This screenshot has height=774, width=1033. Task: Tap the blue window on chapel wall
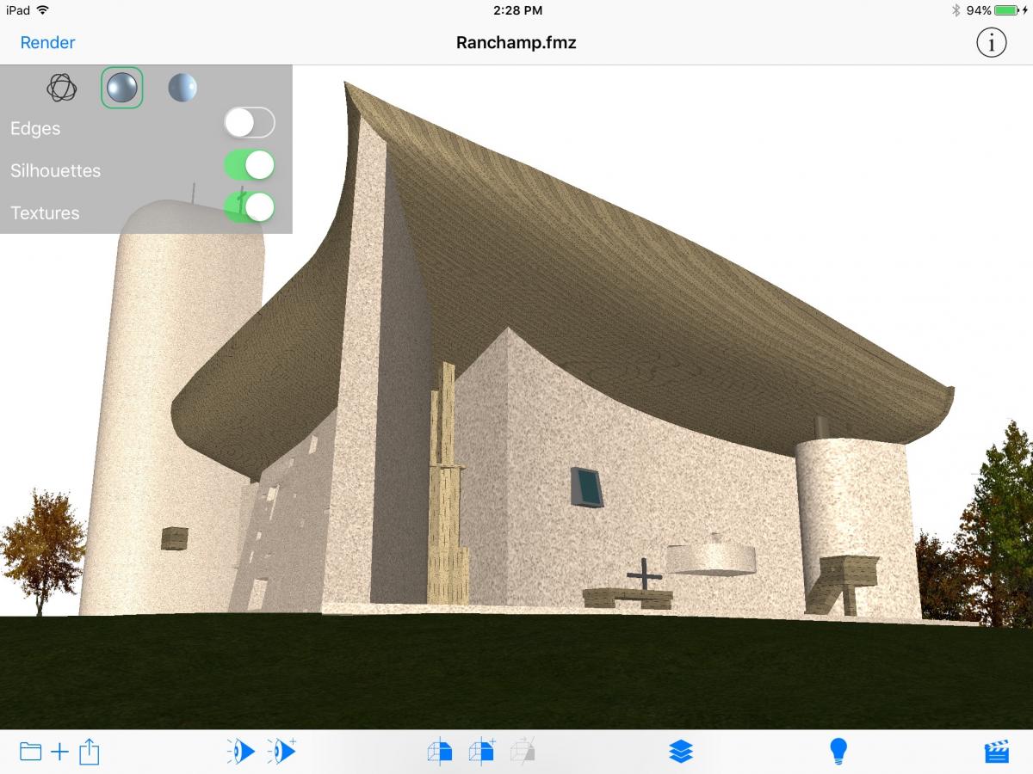point(587,487)
